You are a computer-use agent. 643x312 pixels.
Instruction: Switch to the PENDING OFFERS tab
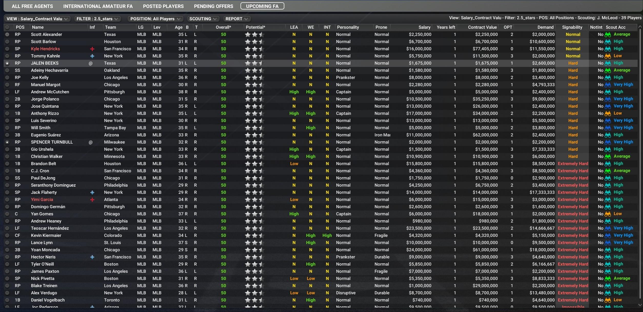point(213,6)
